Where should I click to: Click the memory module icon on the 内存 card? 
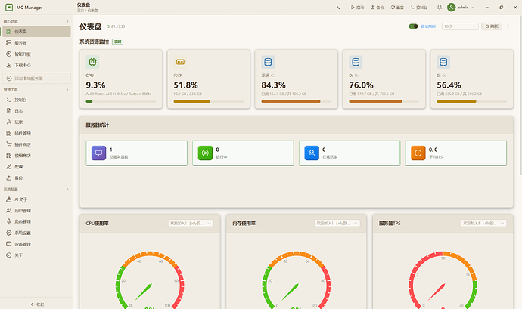point(180,62)
